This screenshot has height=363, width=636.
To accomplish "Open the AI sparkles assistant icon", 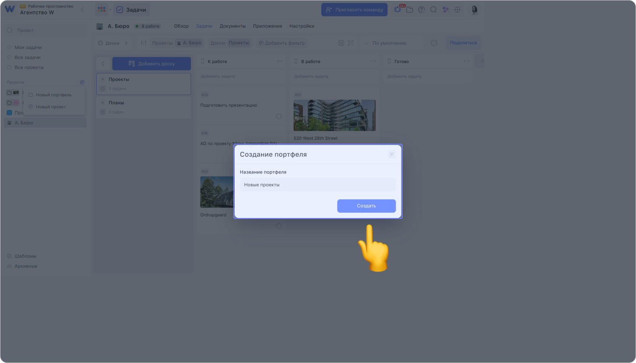I will [446, 10].
